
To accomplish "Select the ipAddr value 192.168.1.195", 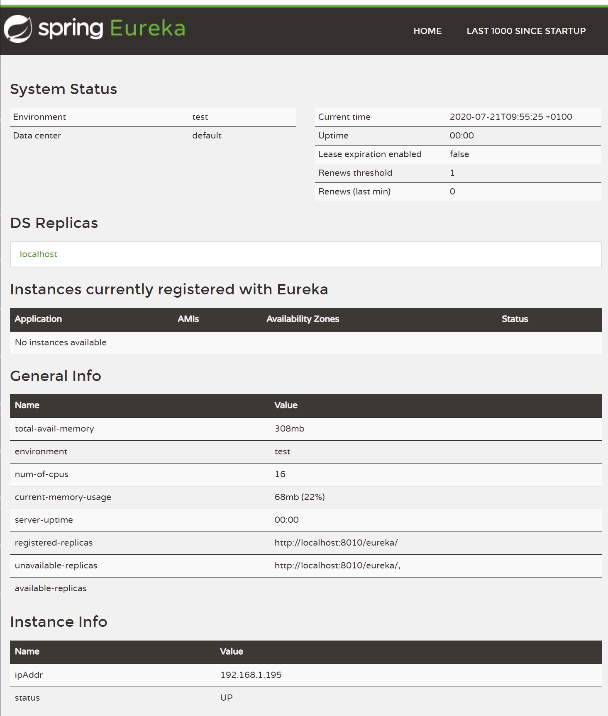I will click(x=251, y=675).
